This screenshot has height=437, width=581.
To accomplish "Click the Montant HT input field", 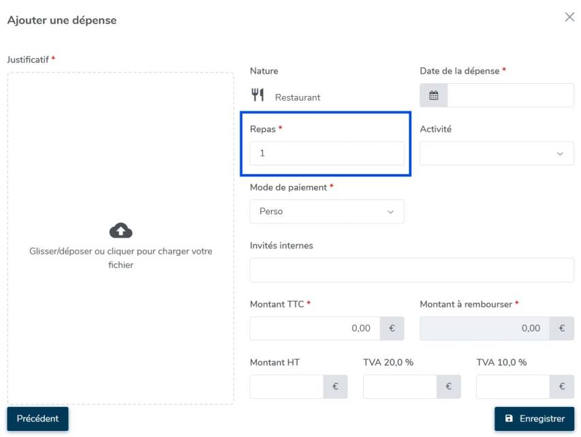I will 287,387.
